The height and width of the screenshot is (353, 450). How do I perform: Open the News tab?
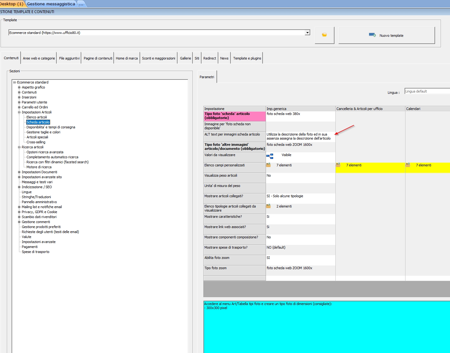point(224,58)
